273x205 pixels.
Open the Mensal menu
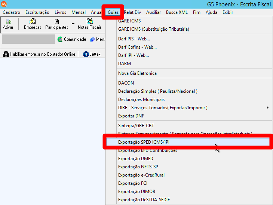tap(79, 12)
